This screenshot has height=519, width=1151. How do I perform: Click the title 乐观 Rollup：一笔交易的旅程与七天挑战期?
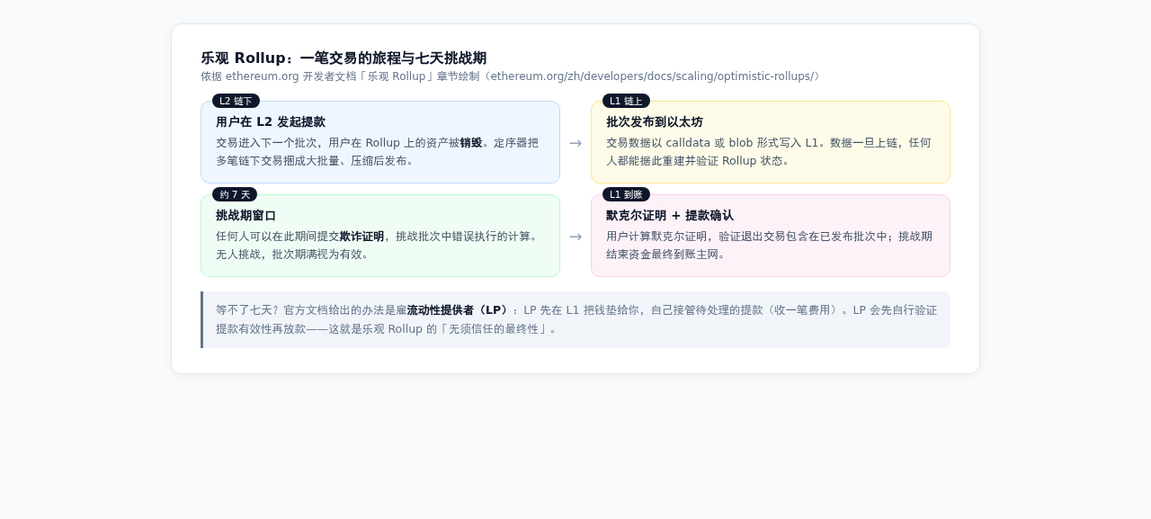(x=344, y=58)
